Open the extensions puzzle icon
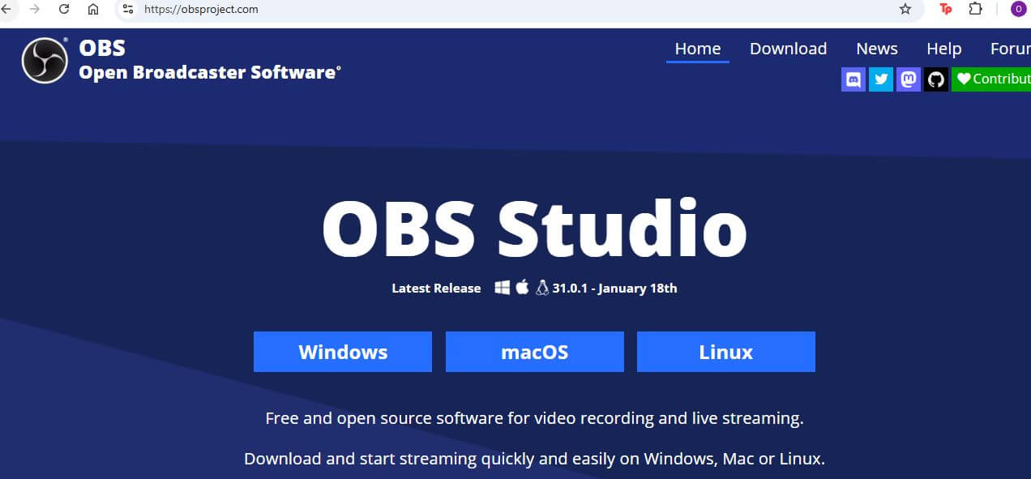1031x479 pixels. coord(976,9)
